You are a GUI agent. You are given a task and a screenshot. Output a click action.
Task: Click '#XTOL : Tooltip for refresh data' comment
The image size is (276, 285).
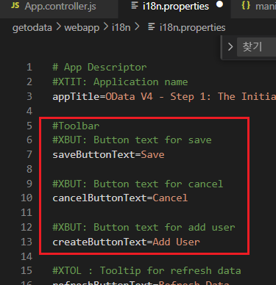146,271
